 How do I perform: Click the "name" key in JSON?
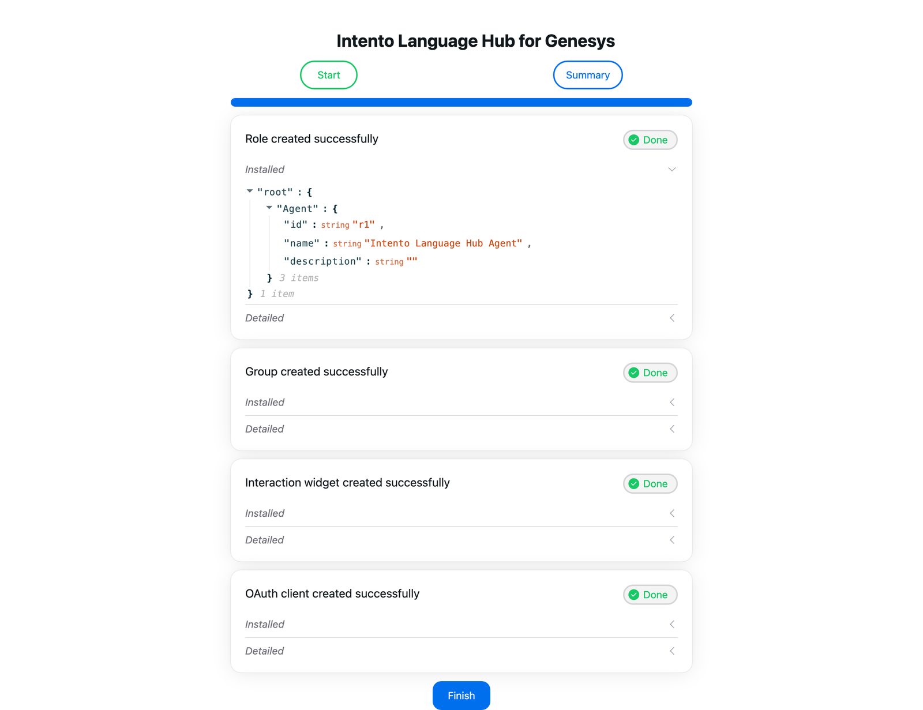click(302, 243)
